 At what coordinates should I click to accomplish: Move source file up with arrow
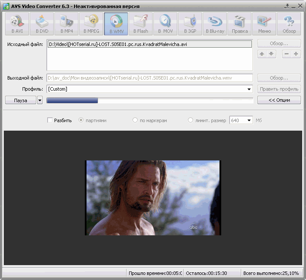(262, 54)
